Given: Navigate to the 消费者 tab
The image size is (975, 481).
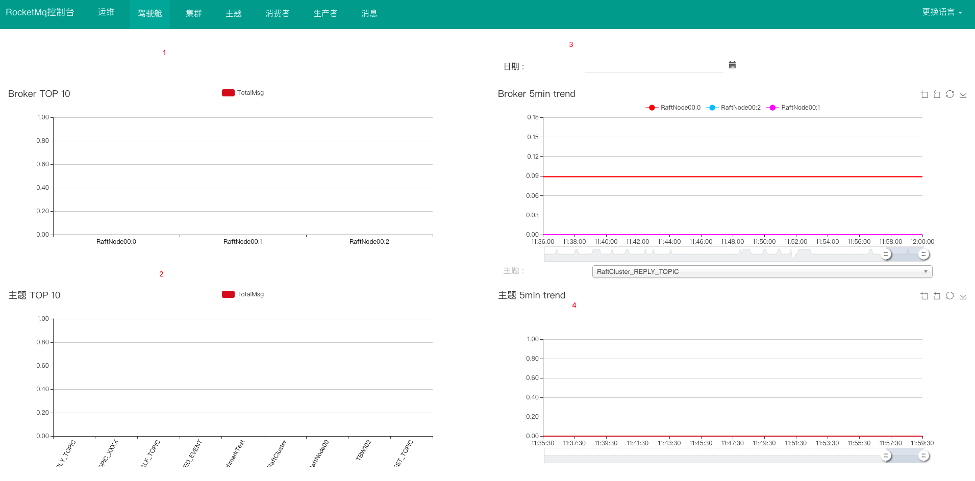Looking at the screenshot, I should [278, 14].
